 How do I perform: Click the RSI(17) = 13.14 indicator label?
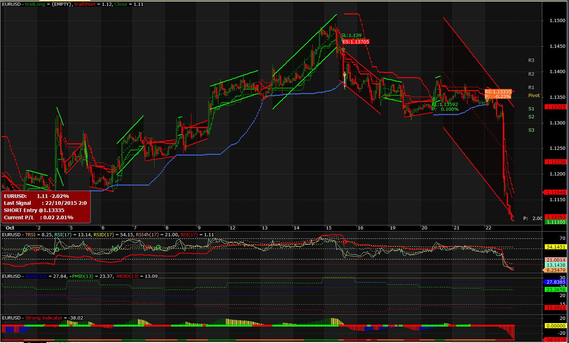(x=73, y=234)
